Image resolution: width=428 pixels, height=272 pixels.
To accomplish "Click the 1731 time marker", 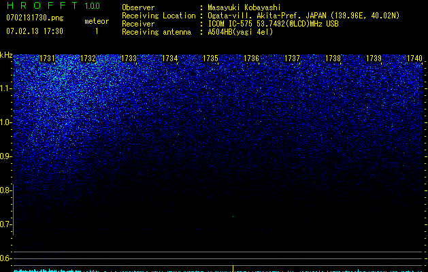I will (47, 58).
